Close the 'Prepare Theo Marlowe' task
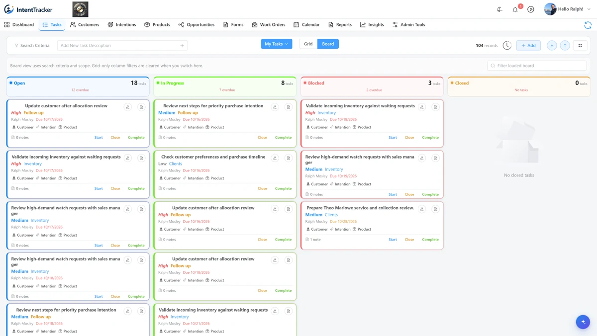The image size is (597, 336). point(409,240)
